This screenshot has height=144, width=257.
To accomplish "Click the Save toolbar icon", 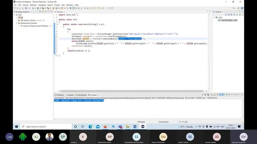I will click(20, 8).
